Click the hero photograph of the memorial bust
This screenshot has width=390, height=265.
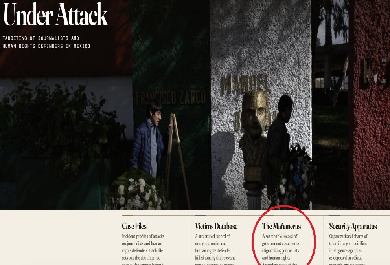click(x=195, y=104)
